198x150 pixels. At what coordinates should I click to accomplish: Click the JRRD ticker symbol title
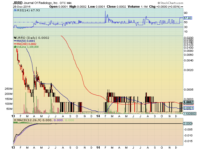point(18,3)
